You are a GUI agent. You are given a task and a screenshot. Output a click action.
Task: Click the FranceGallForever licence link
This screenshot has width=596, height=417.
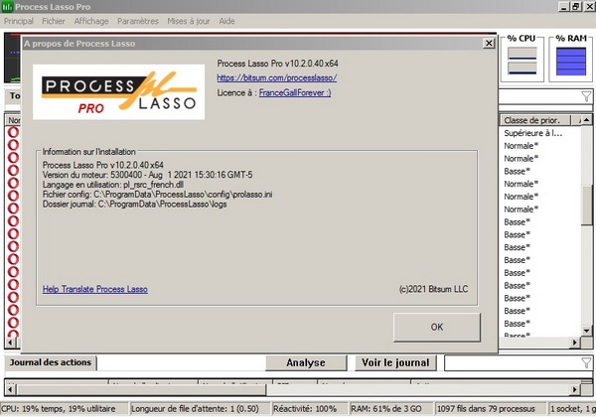coord(295,92)
